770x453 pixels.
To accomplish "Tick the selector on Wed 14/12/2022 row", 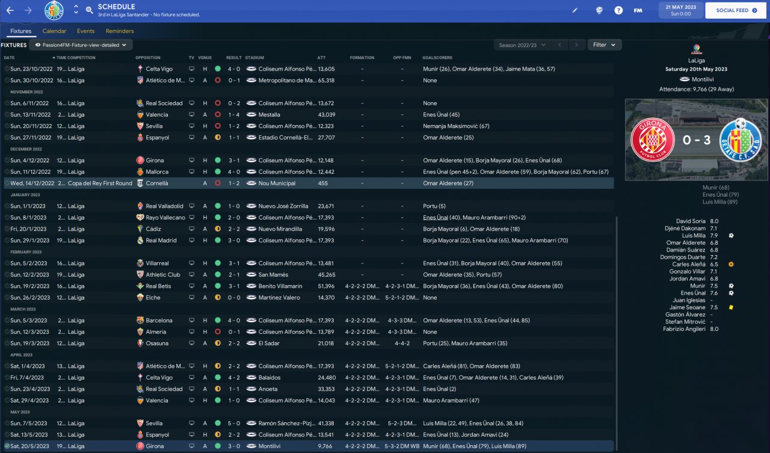I will pos(7,183).
